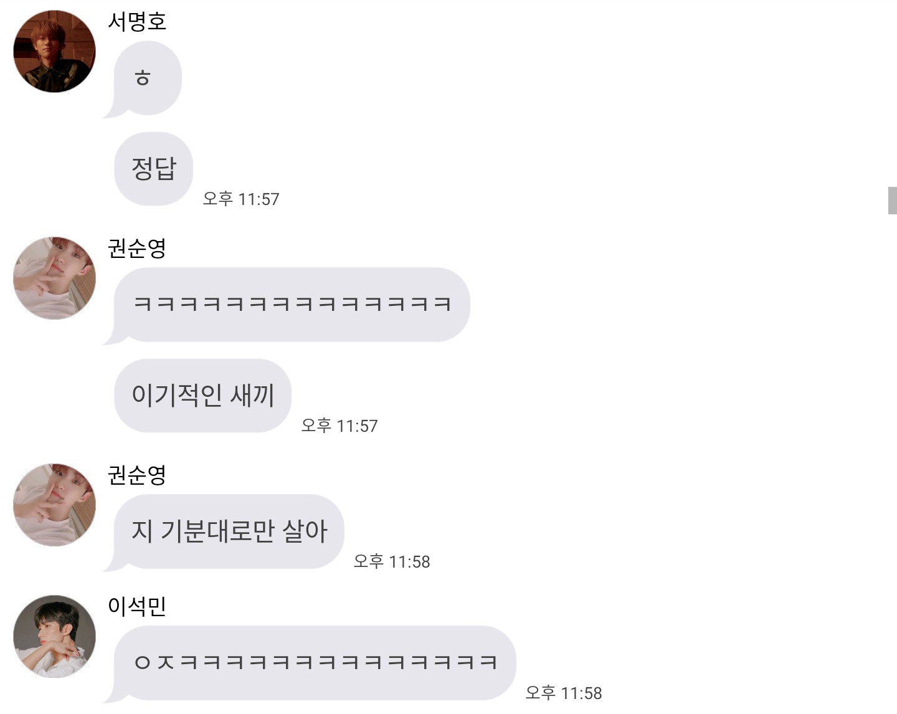
Task: Click the 오후 11:57 timestamp beside 정답
Action: tap(241, 199)
